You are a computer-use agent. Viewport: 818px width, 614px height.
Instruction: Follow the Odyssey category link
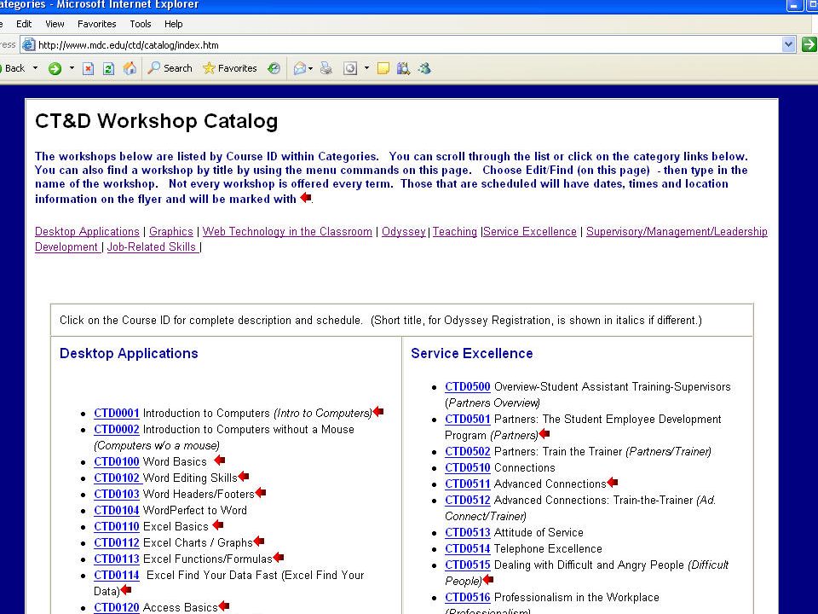click(x=404, y=231)
